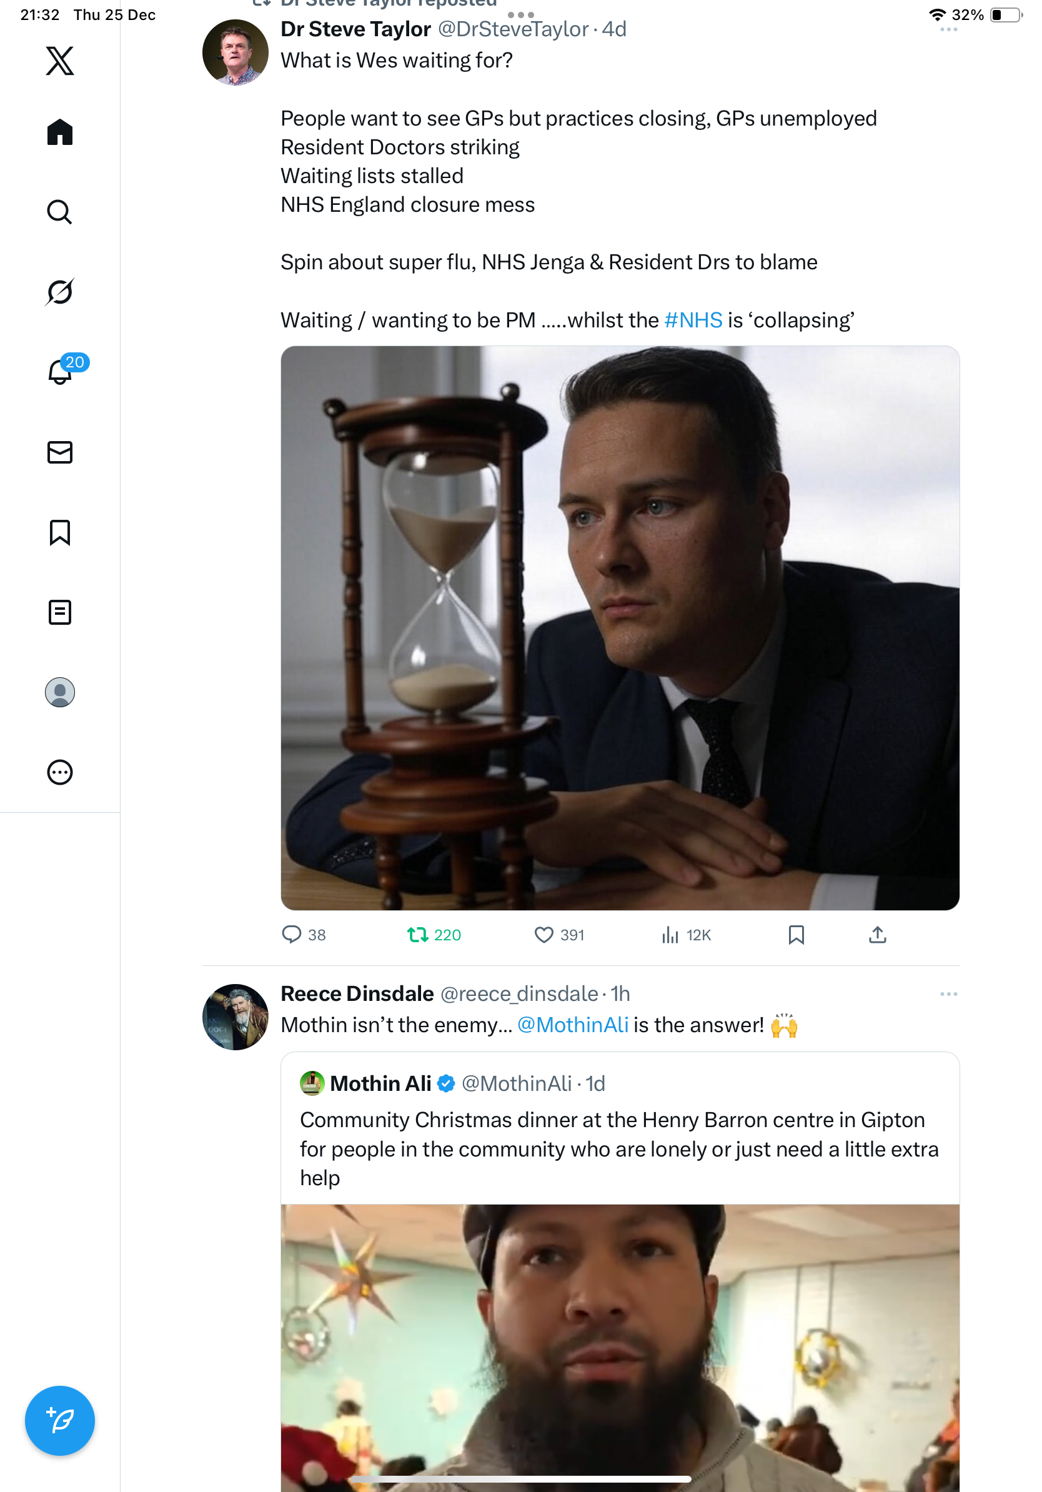Open Notifications with 20 badge
The height and width of the screenshot is (1492, 1042).
(61, 372)
